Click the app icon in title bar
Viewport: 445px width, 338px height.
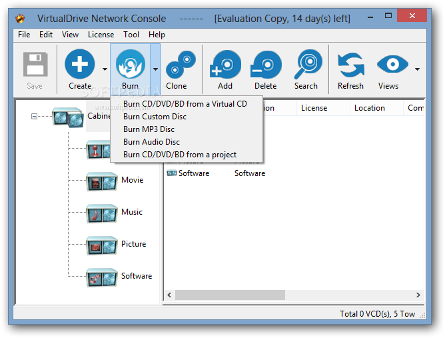20,19
